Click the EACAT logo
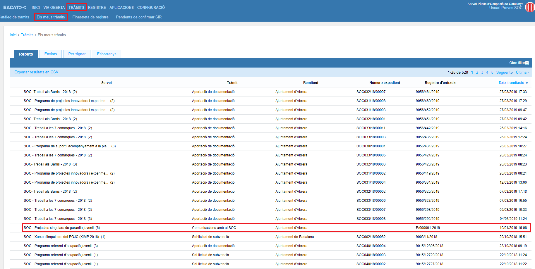 [x=15, y=7]
